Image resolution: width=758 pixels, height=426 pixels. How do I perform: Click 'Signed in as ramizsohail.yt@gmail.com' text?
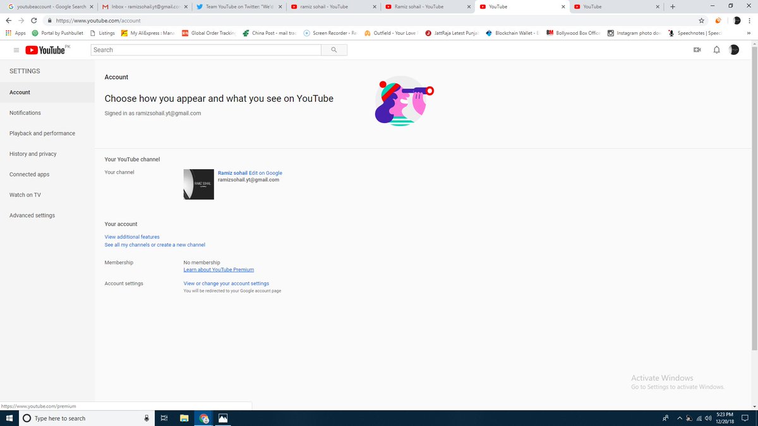(x=153, y=114)
